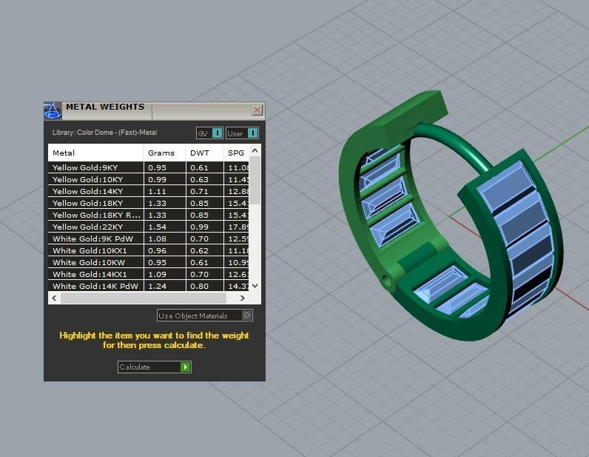589x457 pixels.
Task: Toggle the GV library switch
Action: [217, 133]
